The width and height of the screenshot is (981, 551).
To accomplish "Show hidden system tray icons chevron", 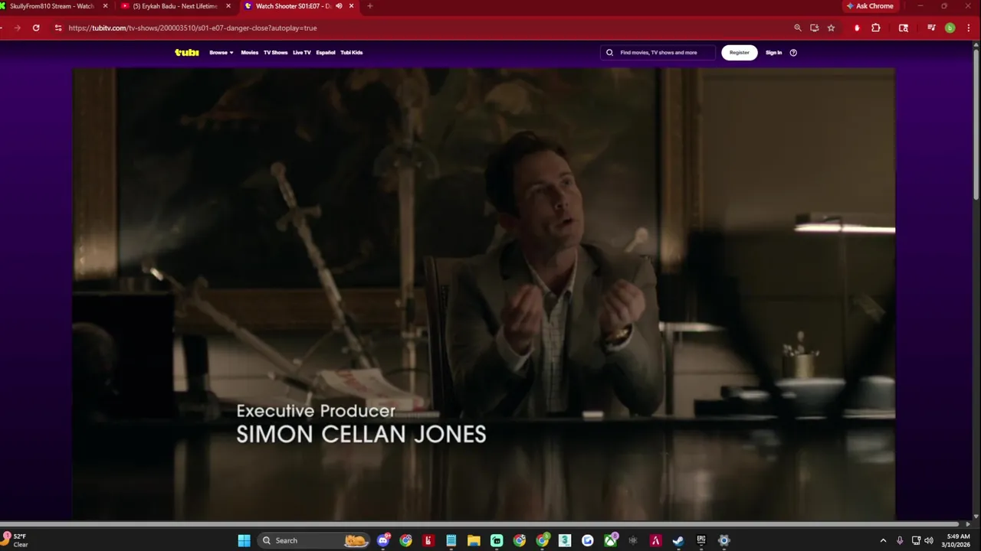I will (x=883, y=540).
